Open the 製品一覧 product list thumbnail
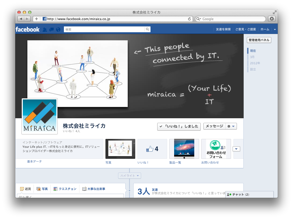This screenshot has width=293, height=219. (x=184, y=149)
